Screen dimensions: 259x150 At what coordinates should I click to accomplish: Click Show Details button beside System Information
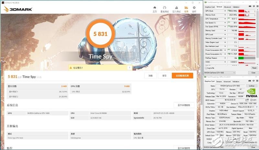(184, 105)
